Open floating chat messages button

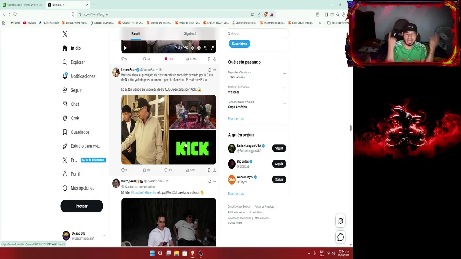coord(340,237)
